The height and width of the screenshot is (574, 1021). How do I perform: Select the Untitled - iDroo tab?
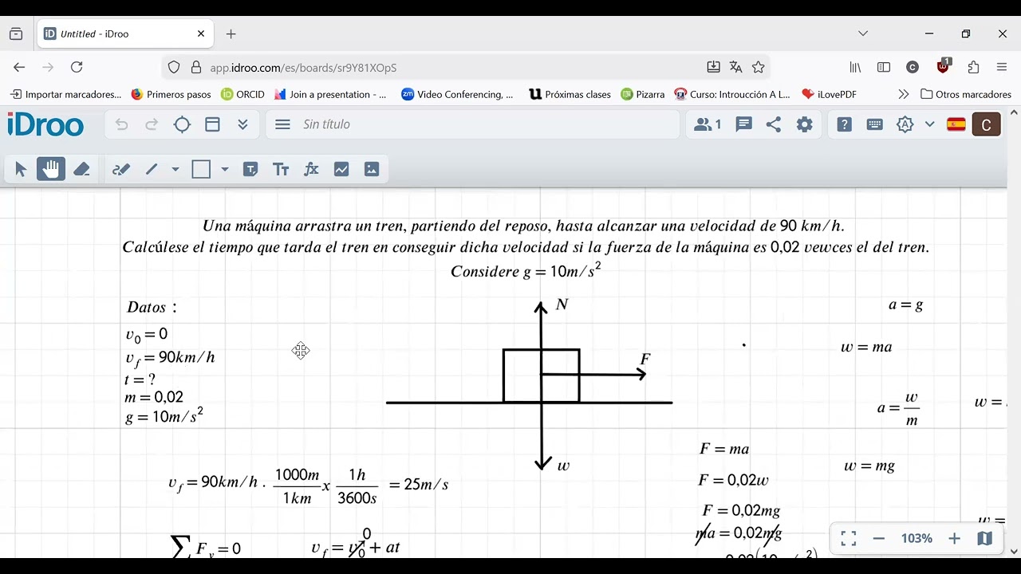125,34
